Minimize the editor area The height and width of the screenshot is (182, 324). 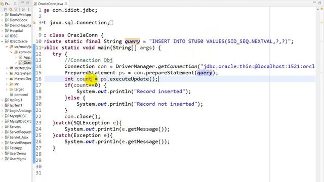click(x=314, y=3)
